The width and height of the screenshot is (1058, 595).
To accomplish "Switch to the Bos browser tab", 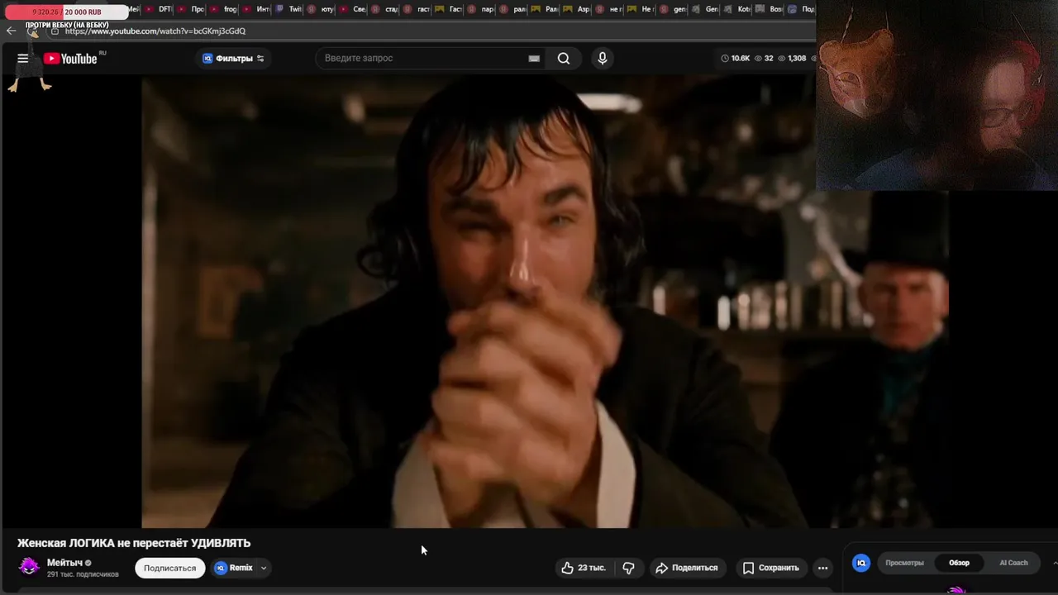I will tap(770, 9).
